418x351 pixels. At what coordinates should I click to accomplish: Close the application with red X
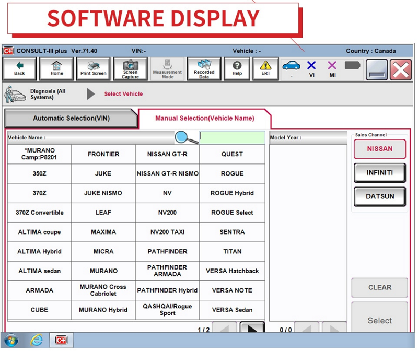point(401,70)
